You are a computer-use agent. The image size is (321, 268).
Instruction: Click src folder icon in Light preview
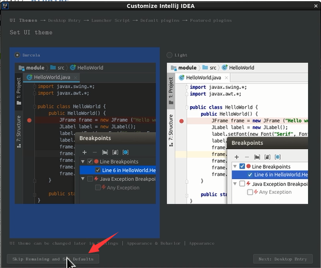tap(205, 67)
